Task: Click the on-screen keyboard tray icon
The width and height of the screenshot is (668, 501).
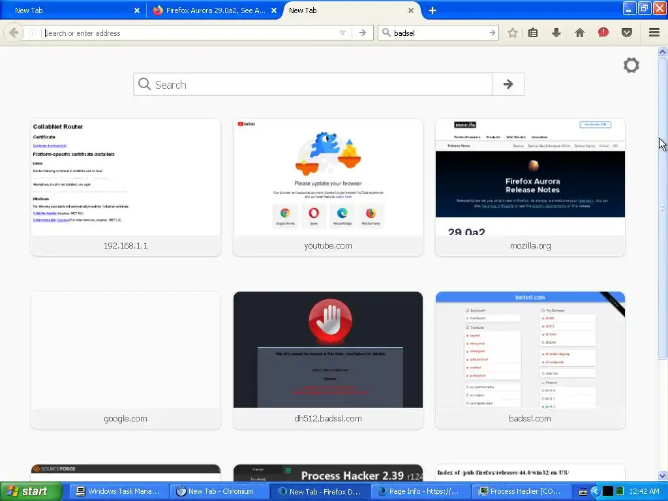Action: point(583,492)
